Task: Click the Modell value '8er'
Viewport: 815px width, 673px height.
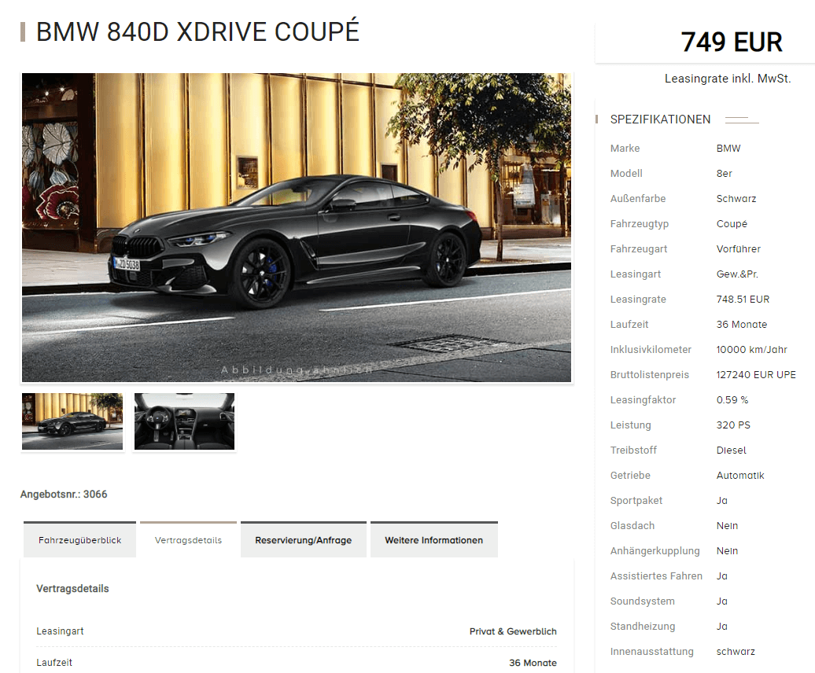Action: (x=724, y=174)
